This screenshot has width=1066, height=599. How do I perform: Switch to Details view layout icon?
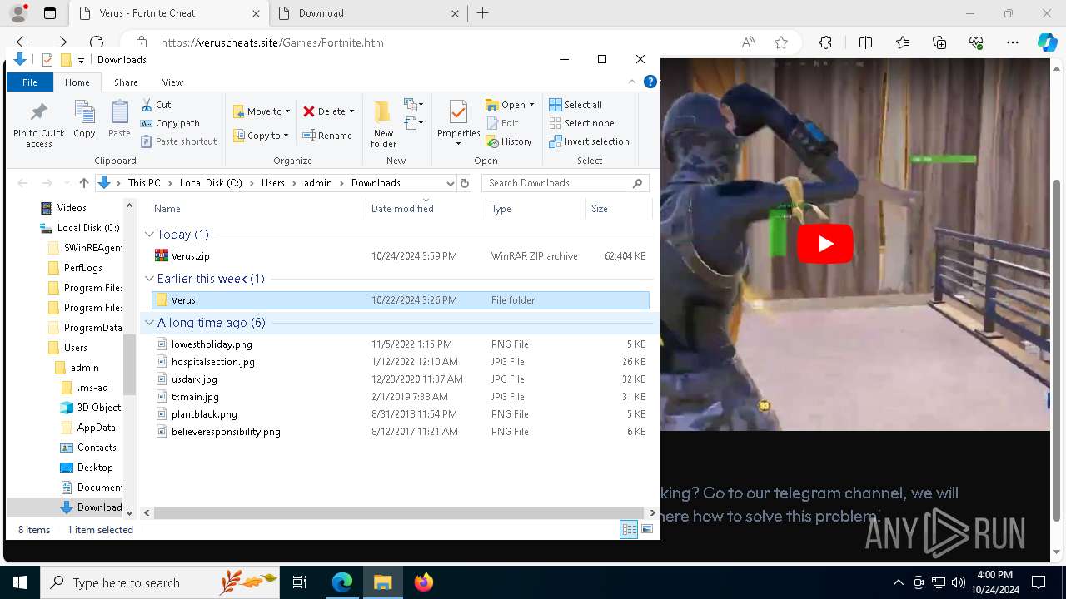629,530
